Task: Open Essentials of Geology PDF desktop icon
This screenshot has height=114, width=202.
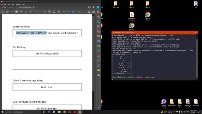Action: click(x=132, y=16)
